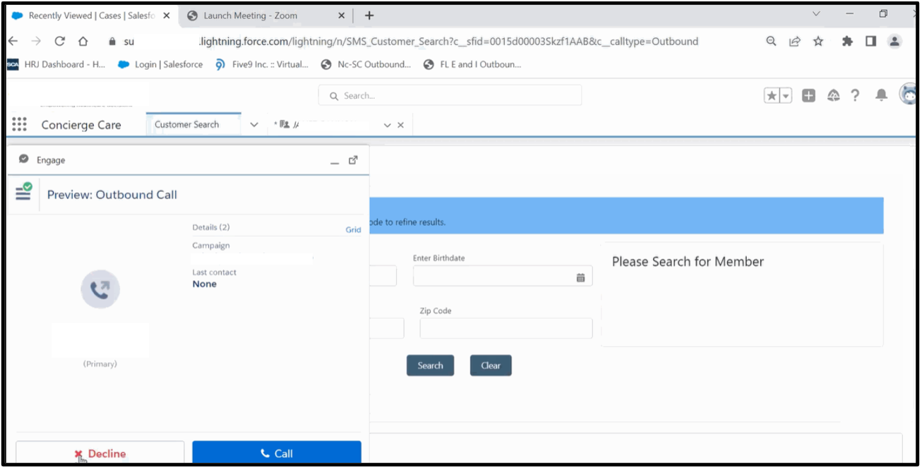Open the App Launcher dots grid
The height and width of the screenshot is (467, 922).
20,124
